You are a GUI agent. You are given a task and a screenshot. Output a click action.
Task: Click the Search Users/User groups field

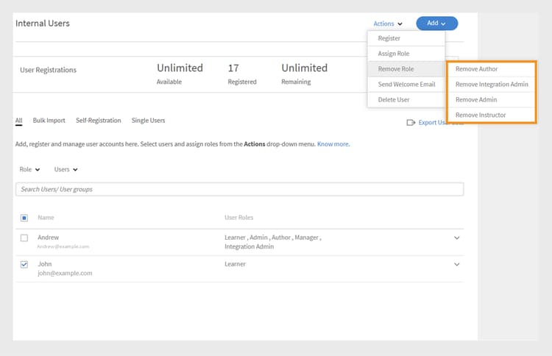(x=239, y=189)
